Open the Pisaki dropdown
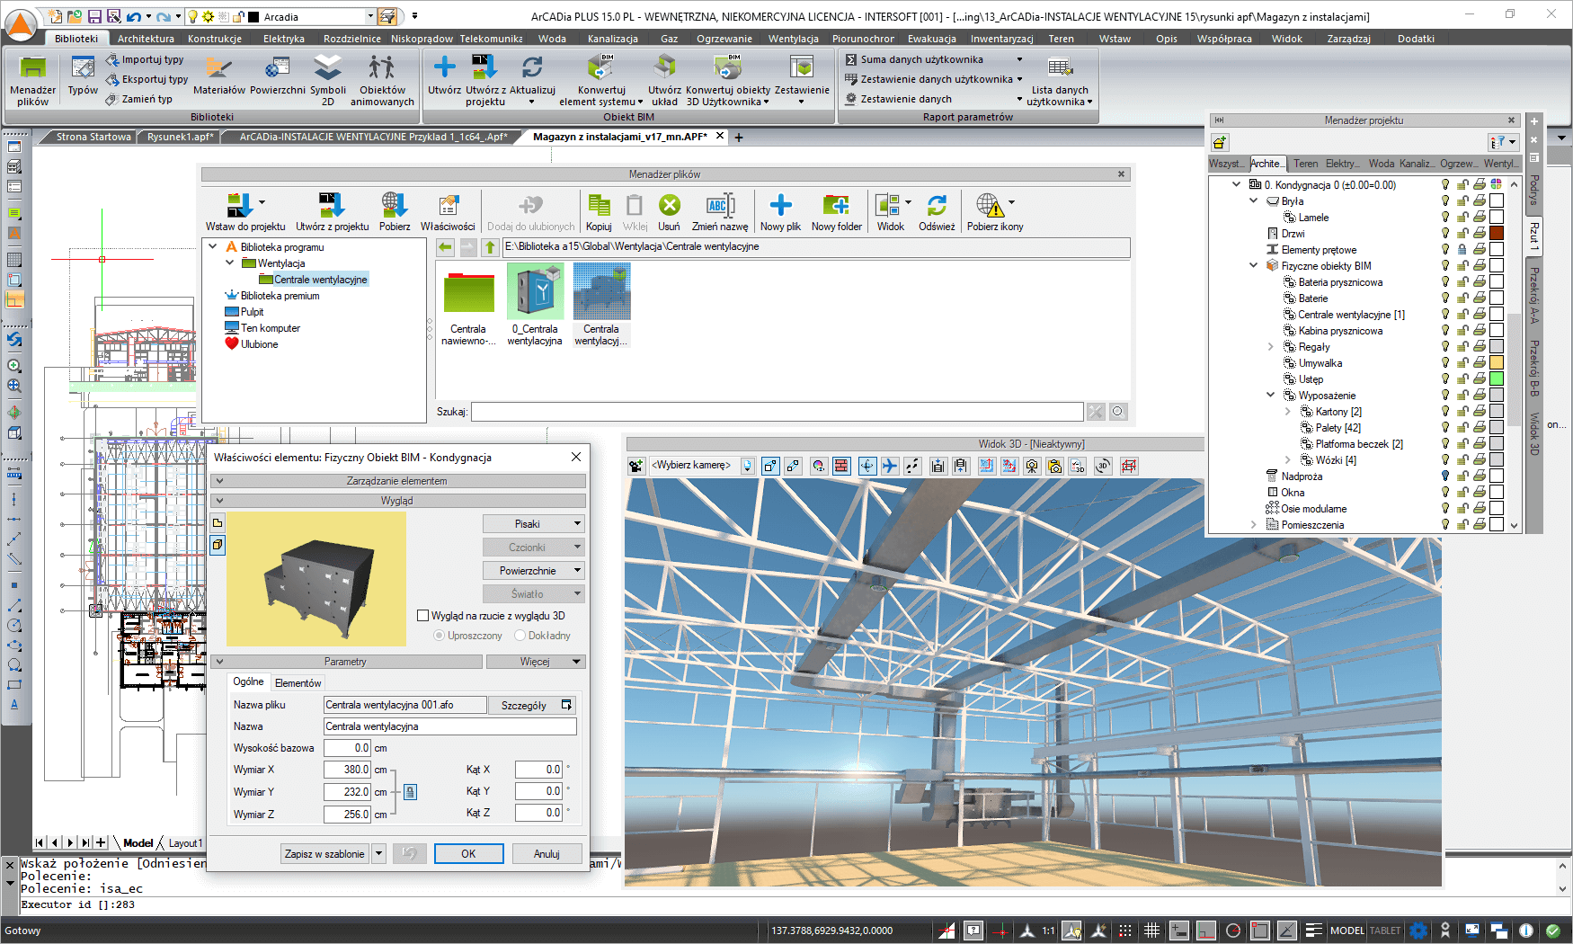The image size is (1573, 944). [534, 524]
